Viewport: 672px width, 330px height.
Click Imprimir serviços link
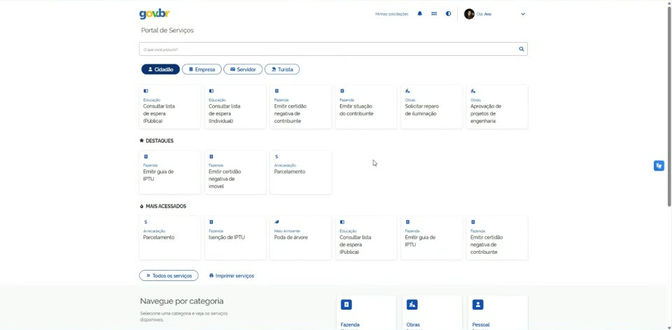point(232,276)
